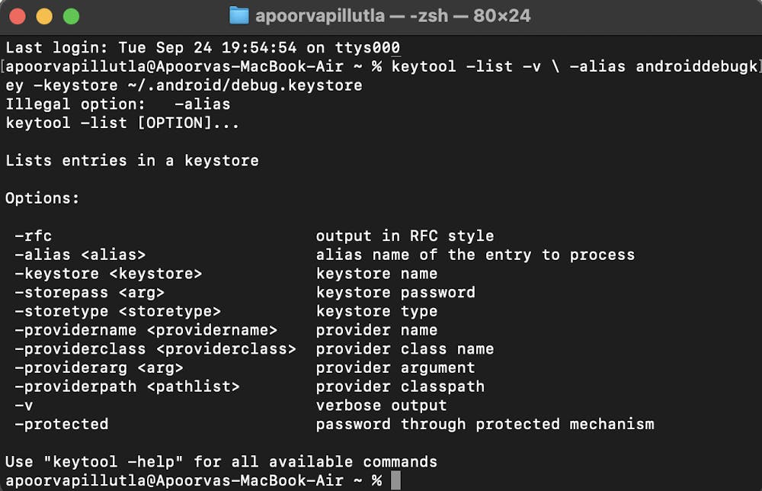Click the "Lists entries in a keystore" text
762x491 pixels.
132,160
